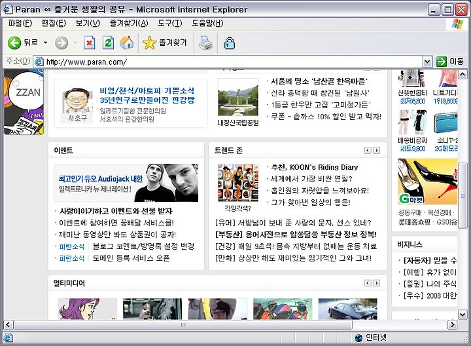This screenshot has height=346, width=471.
Task: Open the 파일(F) menu
Action: [x=20, y=23]
